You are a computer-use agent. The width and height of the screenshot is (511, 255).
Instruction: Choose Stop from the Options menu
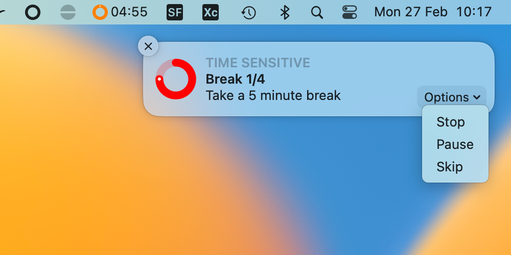[451, 122]
